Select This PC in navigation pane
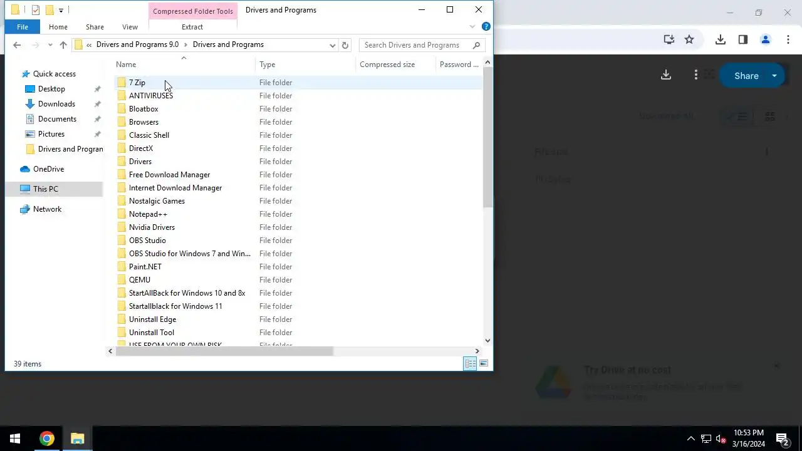The image size is (802, 451). [x=45, y=189]
